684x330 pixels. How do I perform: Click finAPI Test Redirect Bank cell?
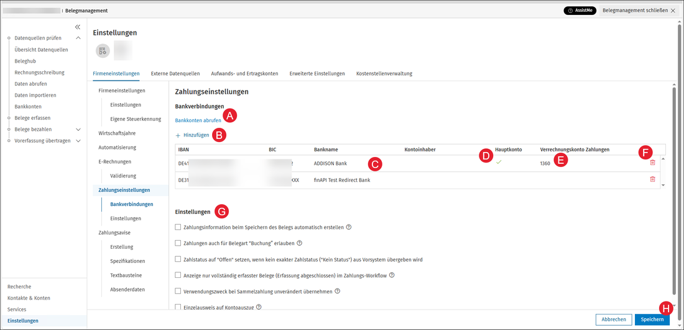(x=342, y=180)
